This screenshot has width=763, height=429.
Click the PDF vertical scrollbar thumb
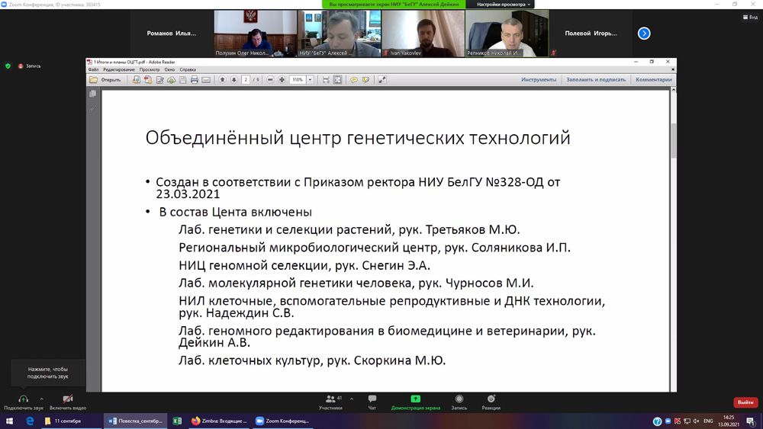tap(674, 141)
